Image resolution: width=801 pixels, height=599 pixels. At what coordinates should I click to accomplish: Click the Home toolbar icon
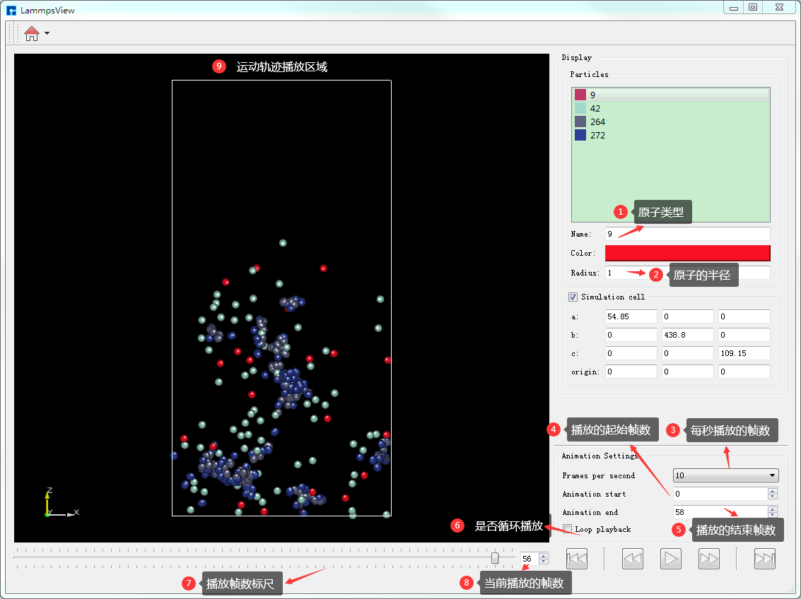[x=32, y=33]
